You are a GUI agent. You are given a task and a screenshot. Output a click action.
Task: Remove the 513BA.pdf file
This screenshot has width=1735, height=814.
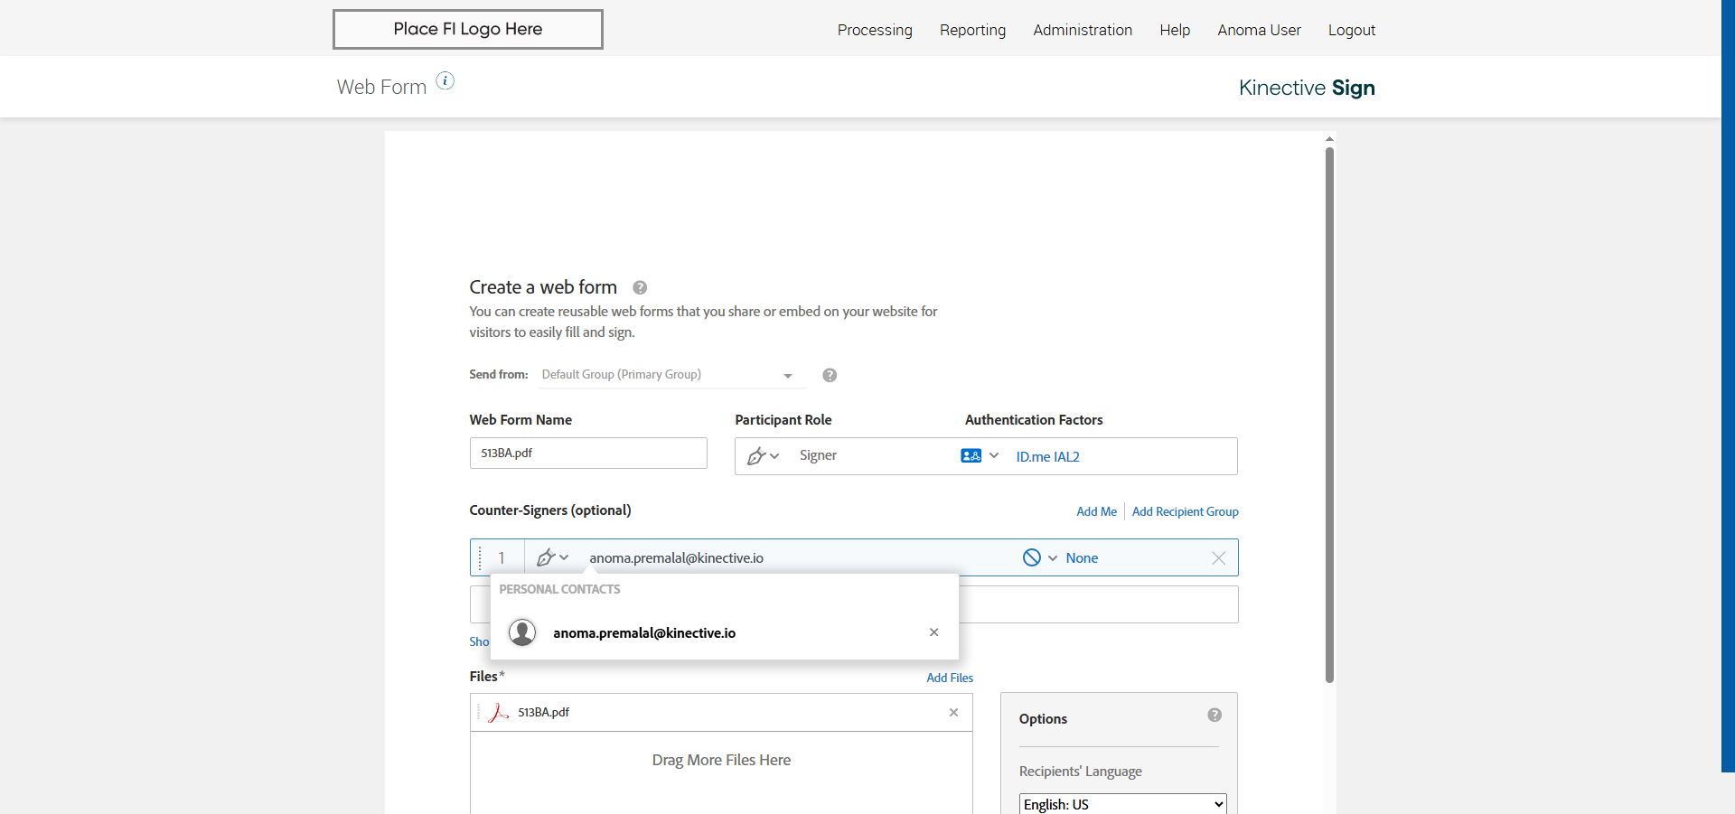click(x=953, y=713)
